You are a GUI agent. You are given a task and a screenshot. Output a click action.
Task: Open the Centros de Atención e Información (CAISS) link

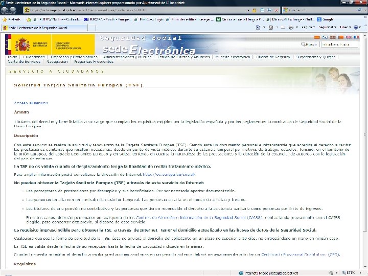[199, 218]
